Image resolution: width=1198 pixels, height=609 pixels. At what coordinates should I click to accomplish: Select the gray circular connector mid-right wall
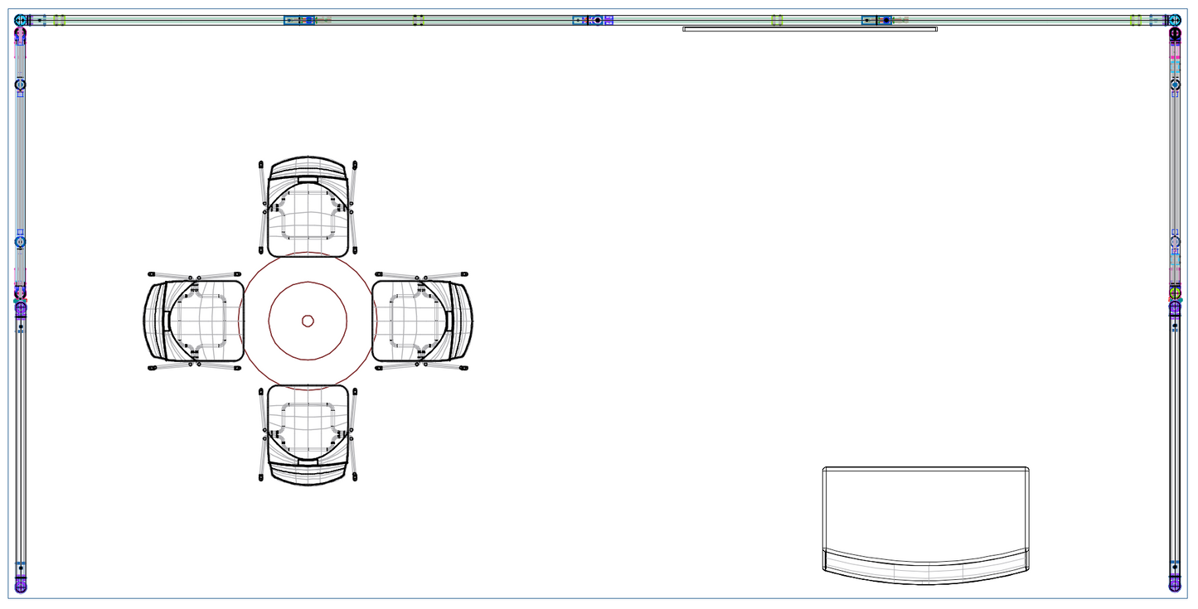coord(1175,242)
